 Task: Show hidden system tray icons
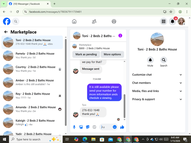tap(143, 140)
